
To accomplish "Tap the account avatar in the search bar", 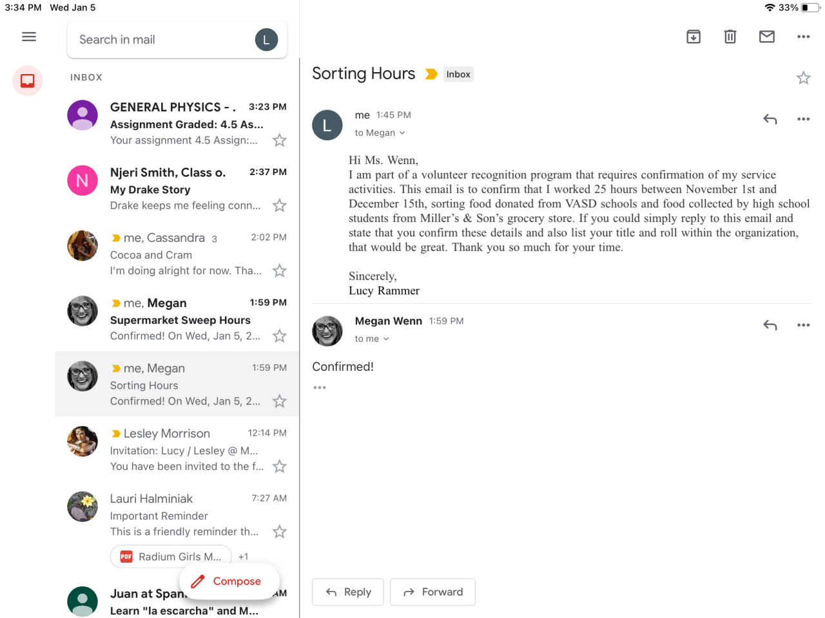I will [x=266, y=40].
